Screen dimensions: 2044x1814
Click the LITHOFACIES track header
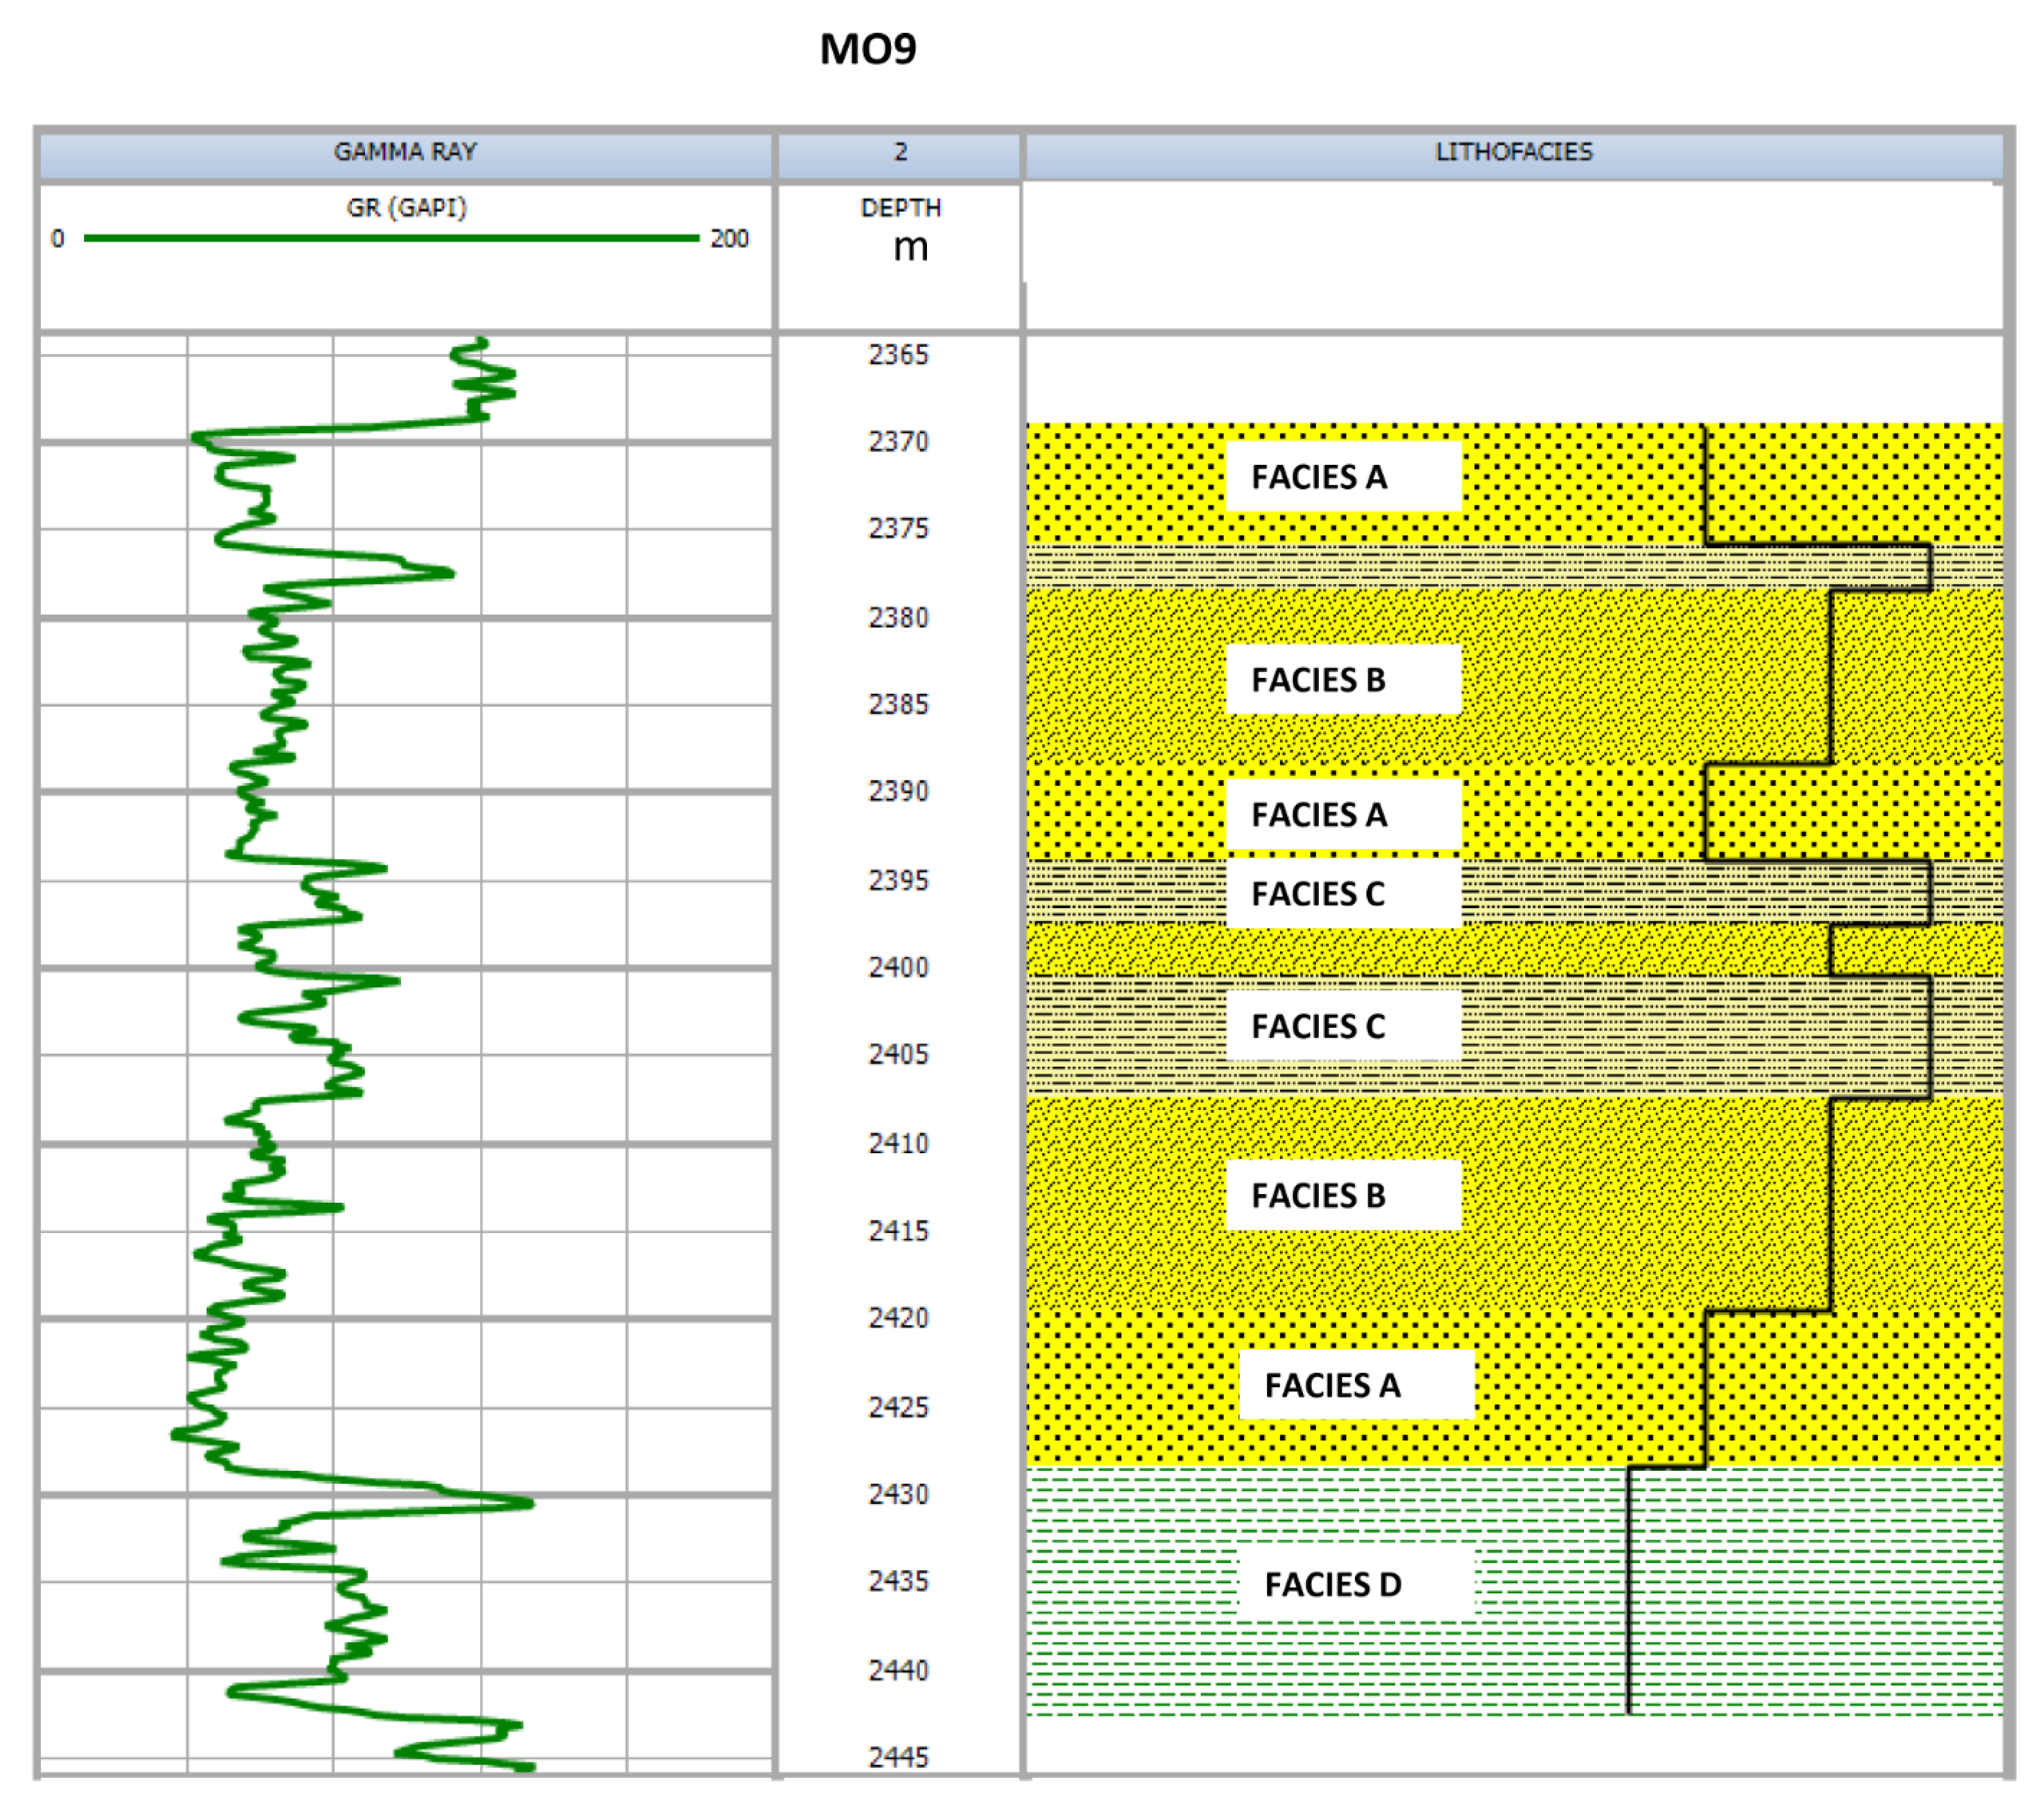(1513, 152)
